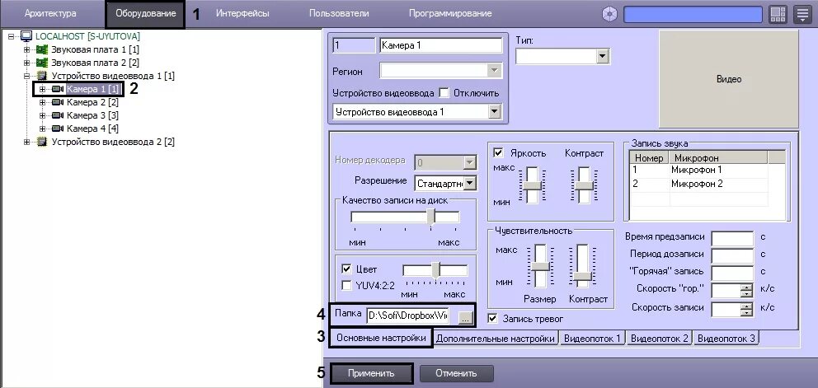818x388 pixels.
Task: Click the Устройство видеоввода 2 device icon
Action: (41, 142)
